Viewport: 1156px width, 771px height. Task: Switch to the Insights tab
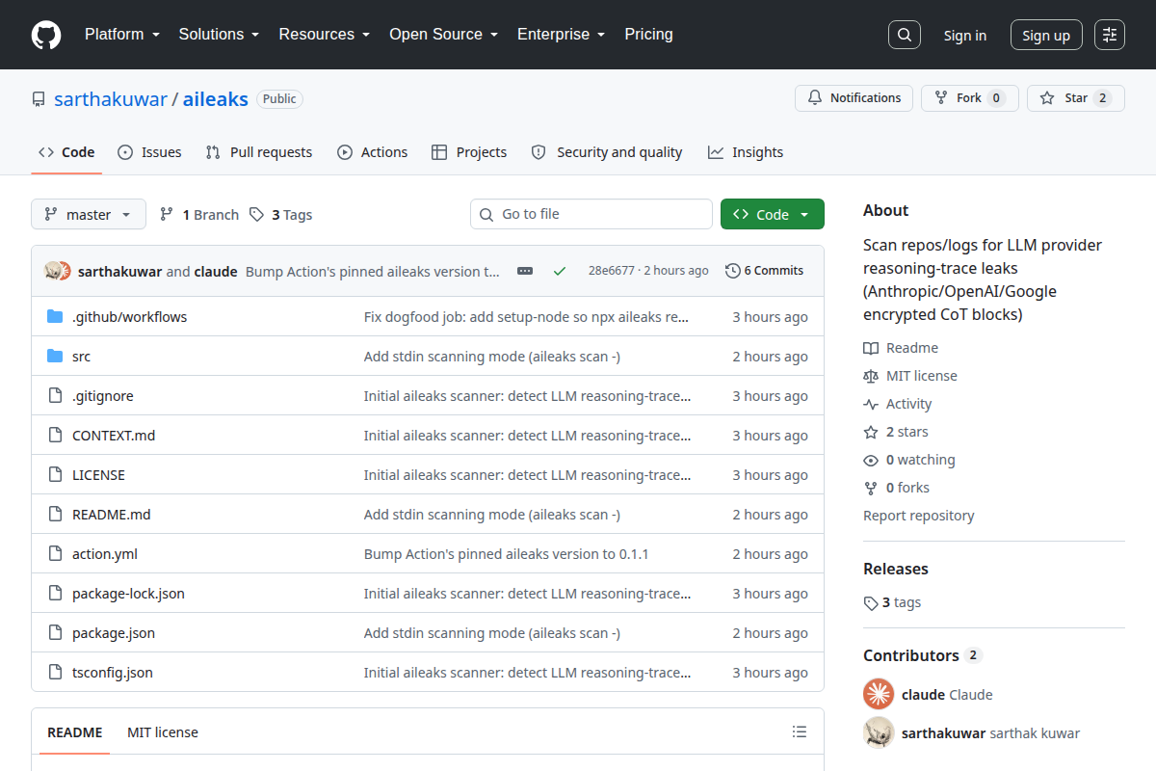pyautogui.click(x=746, y=152)
